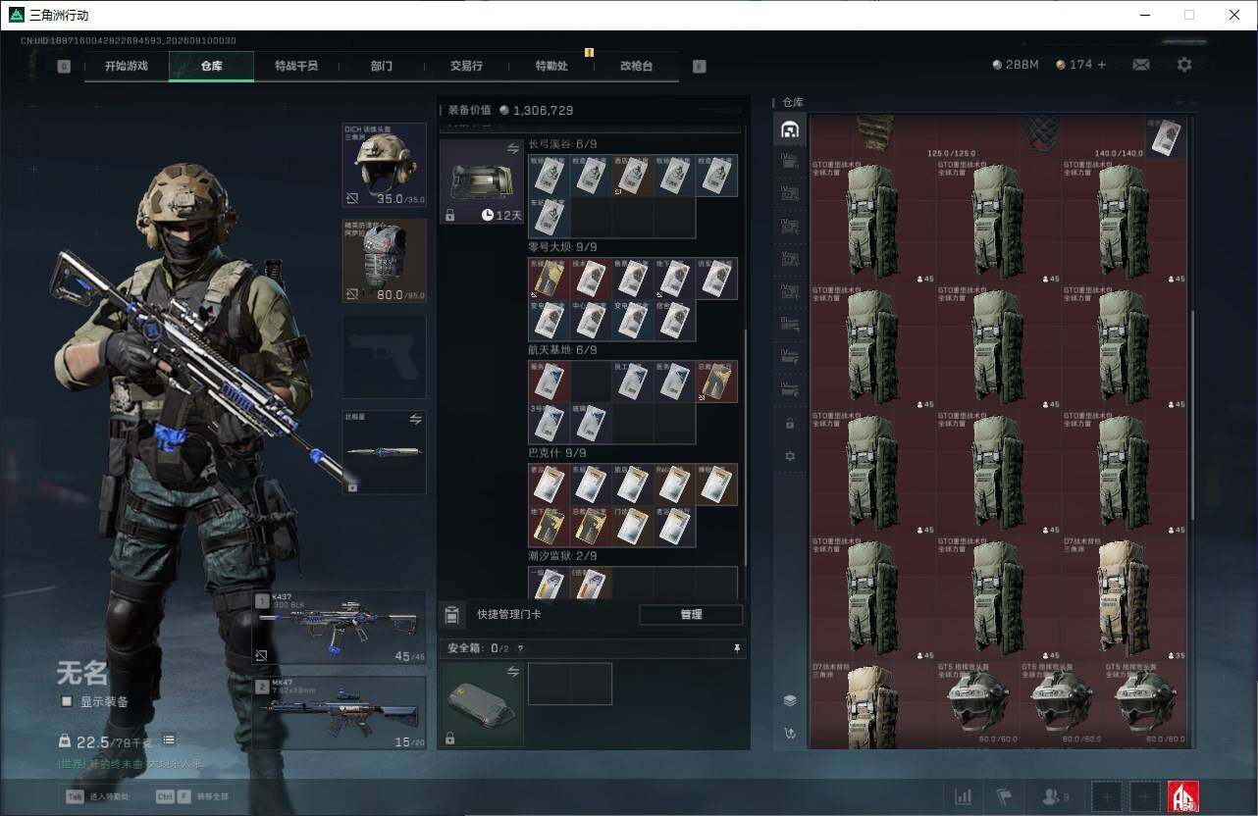Switch to the 开始游戏 tab

127,67
